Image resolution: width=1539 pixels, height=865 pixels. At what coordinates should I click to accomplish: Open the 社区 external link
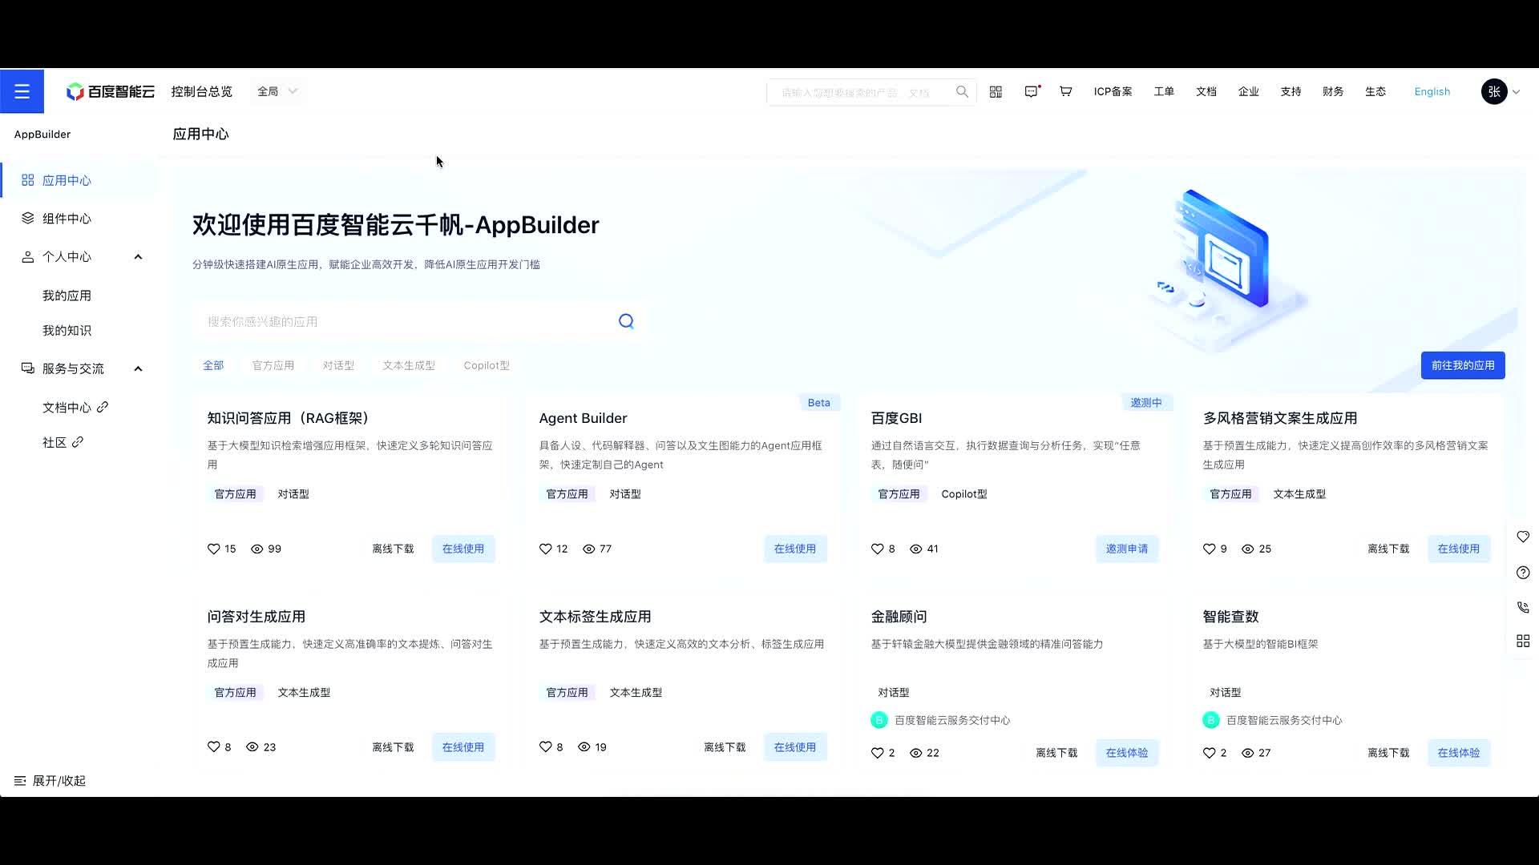click(63, 442)
